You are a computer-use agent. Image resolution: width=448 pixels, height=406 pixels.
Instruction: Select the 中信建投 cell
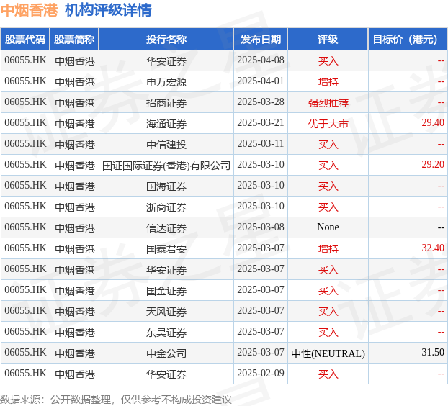point(166,145)
